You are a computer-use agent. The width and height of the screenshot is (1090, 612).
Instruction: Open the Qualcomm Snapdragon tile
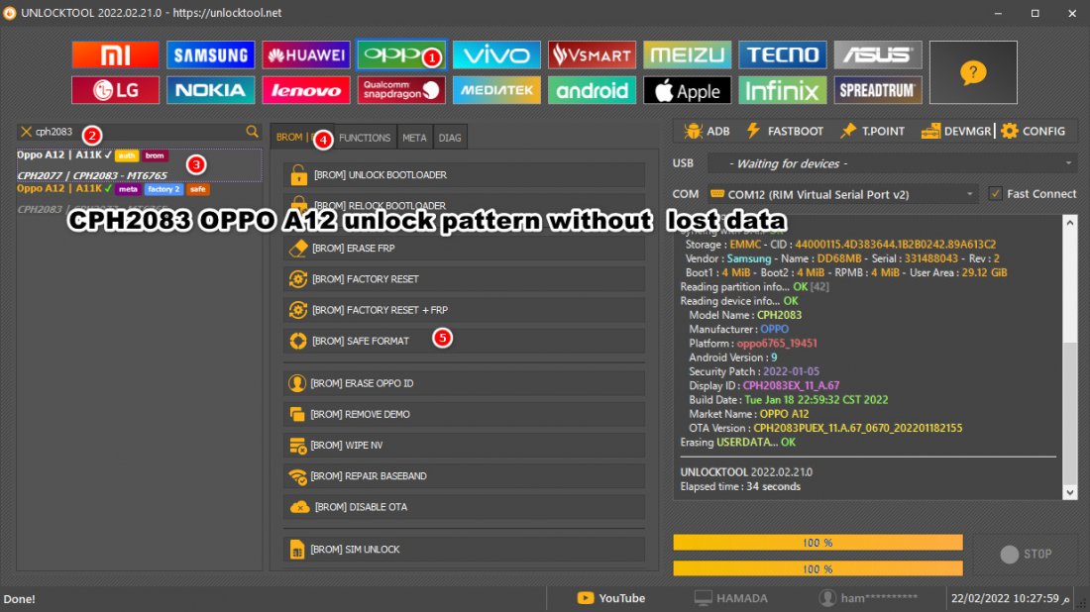[401, 90]
